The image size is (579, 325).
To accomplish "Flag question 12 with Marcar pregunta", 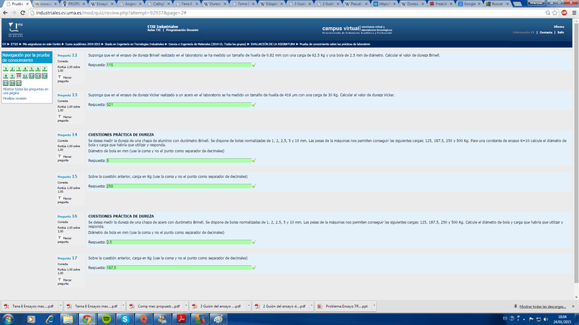I will 65,79.
